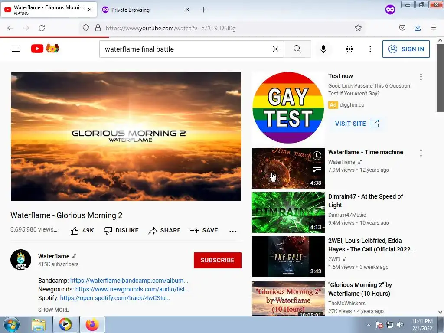Subscribe to Waterflame channel
The image size is (444, 333).
[x=218, y=260]
